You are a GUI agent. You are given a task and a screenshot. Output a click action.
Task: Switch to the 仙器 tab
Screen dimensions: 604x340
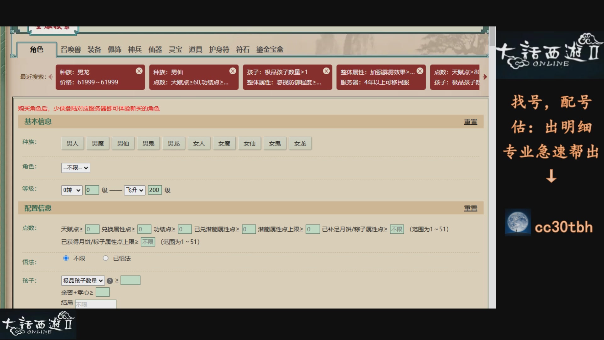(155, 49)
